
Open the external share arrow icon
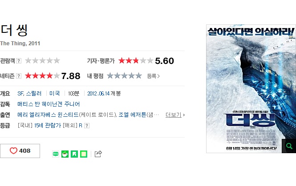pyautogui.click(x=98, y=154)
